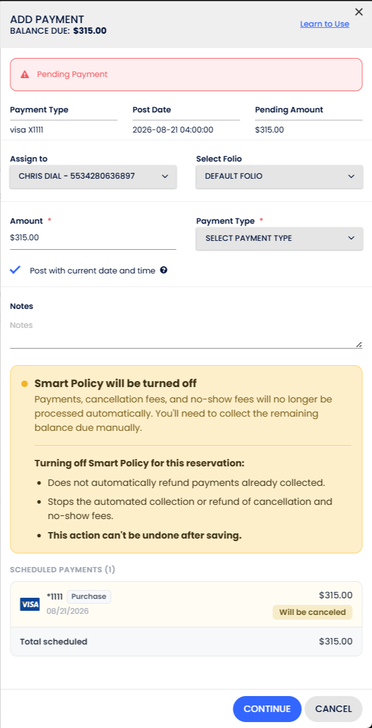This screenshot has width=372, height=728.
Task: Click the Total scheduled row
Action: coord(186,642)
